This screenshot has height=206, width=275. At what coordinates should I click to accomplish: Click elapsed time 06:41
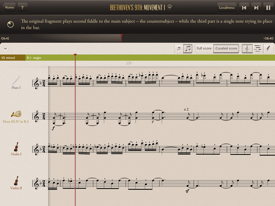click(5, 38)
